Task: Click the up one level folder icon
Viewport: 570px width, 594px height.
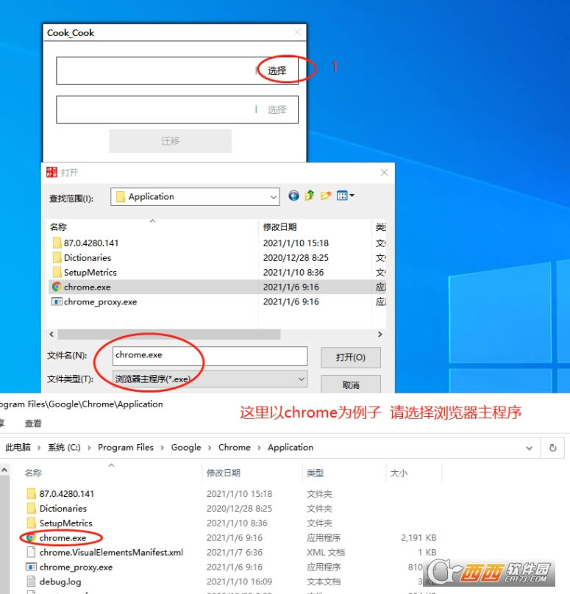Action: coord(310,196)
